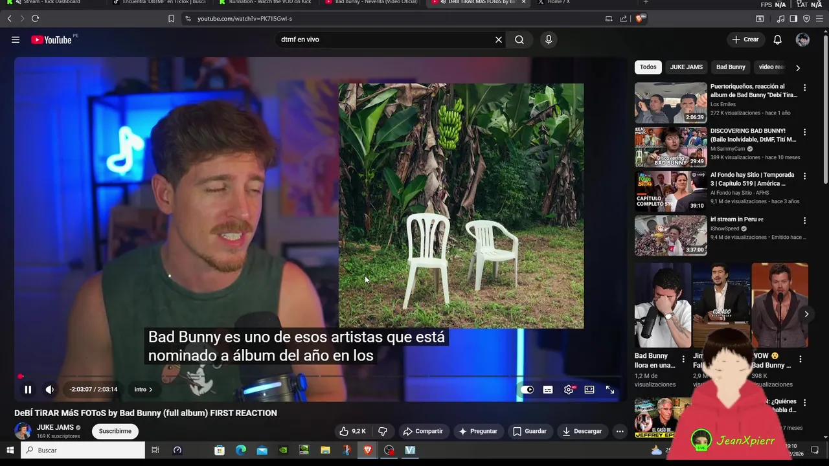Viewport: 829px width, 466px height.
Task: Like the video (9,2 K)
Action: [x=353, y=431]
